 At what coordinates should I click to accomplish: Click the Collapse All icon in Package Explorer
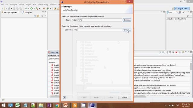click(x=35, y=16)
